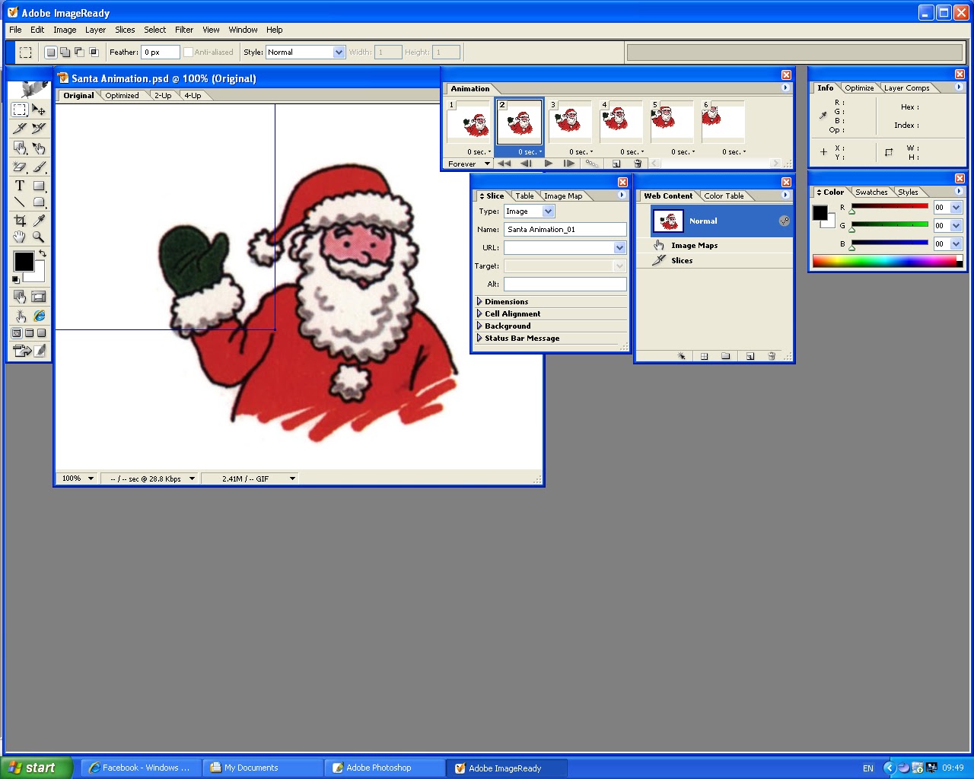Image resolution: width=974 pixels, height=779 pixels.
Task: Open the slice URL dropdown
Action: click(619, 248)
